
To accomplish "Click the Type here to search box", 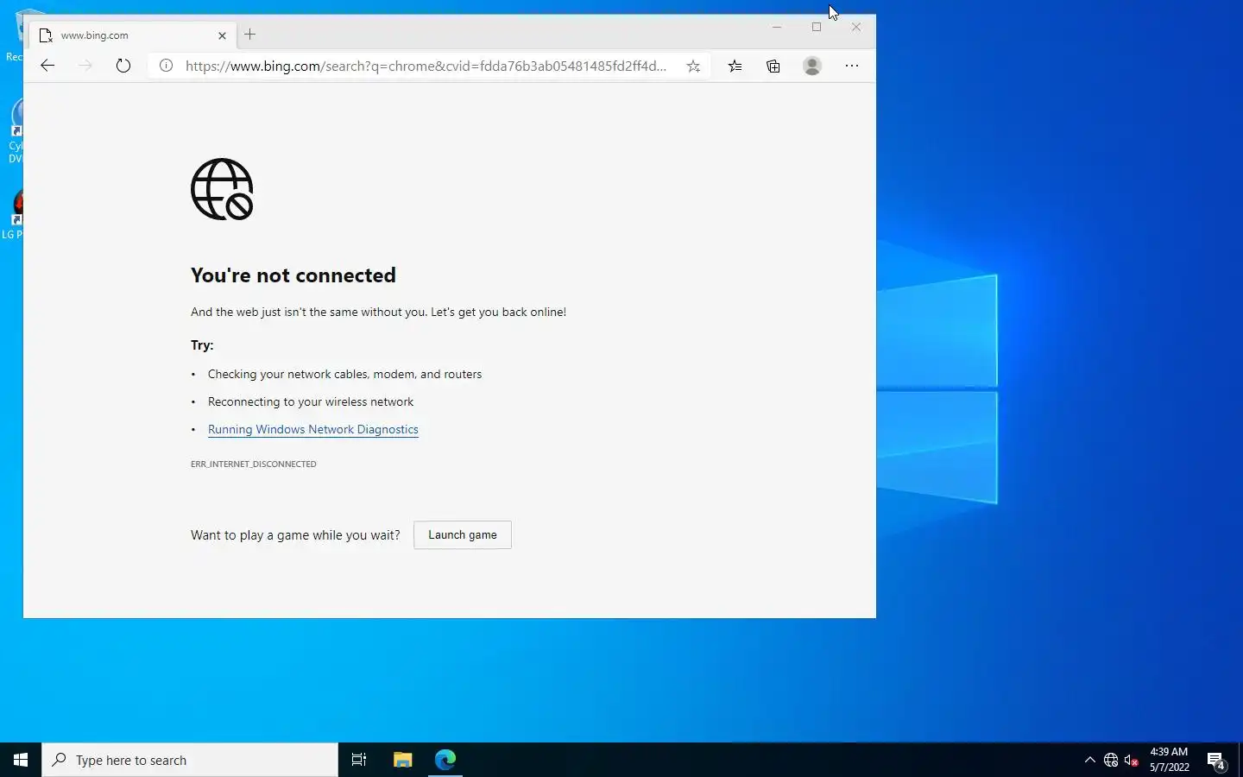I will (190, 760).
